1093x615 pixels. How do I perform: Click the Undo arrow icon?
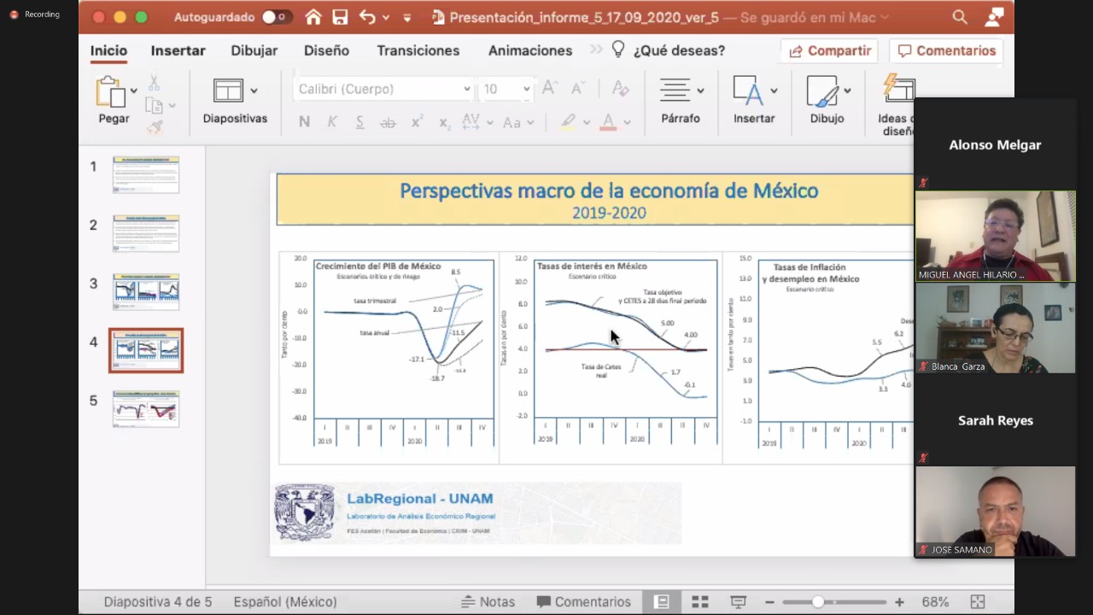click(367, 17)
